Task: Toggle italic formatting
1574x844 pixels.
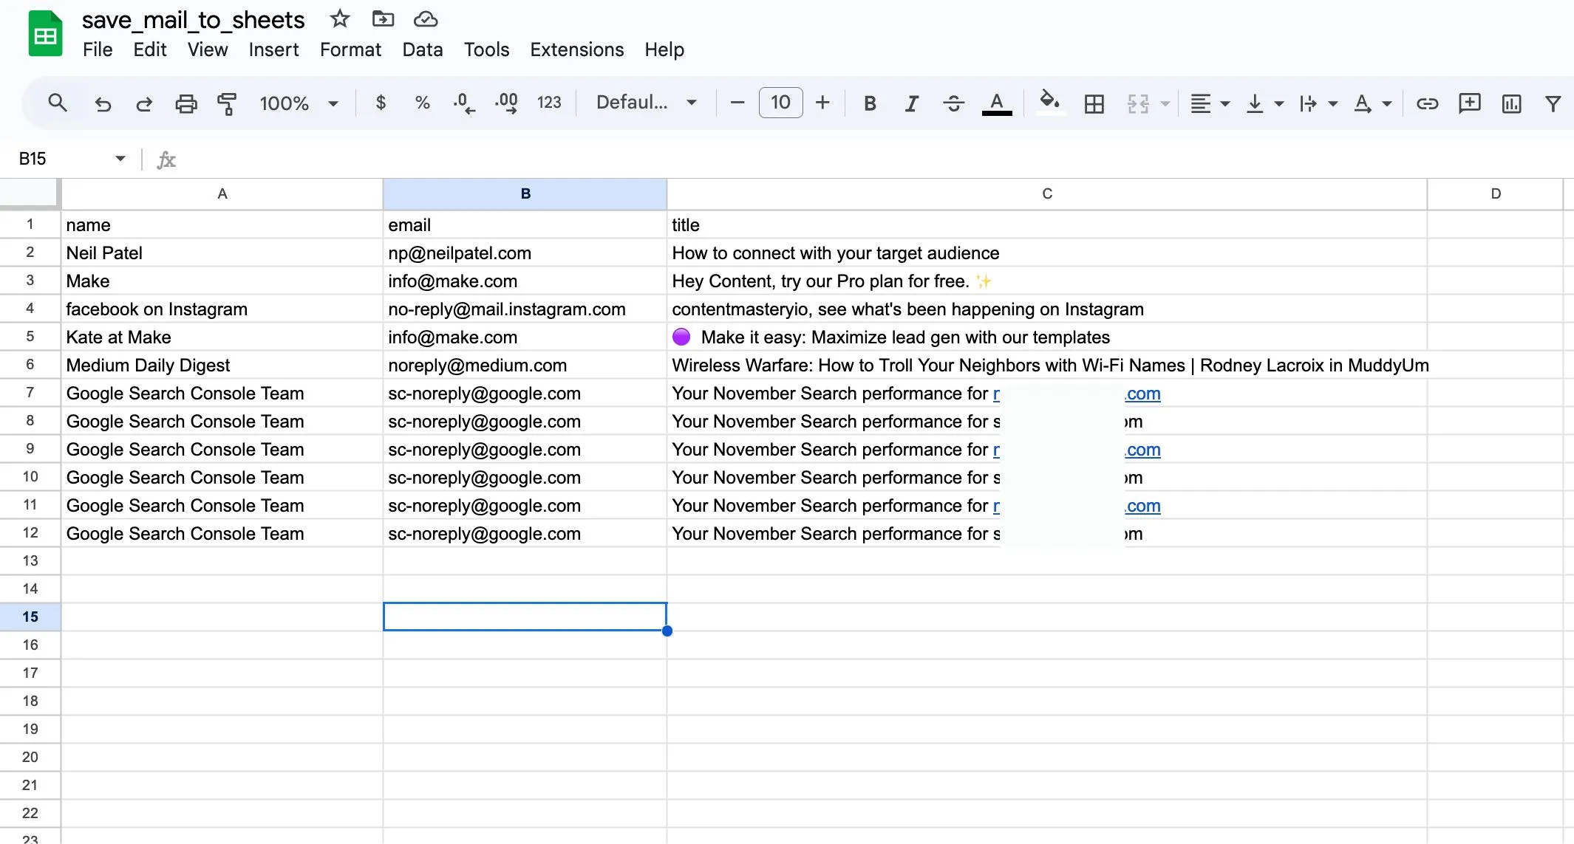Action: [x=912, y=103]
